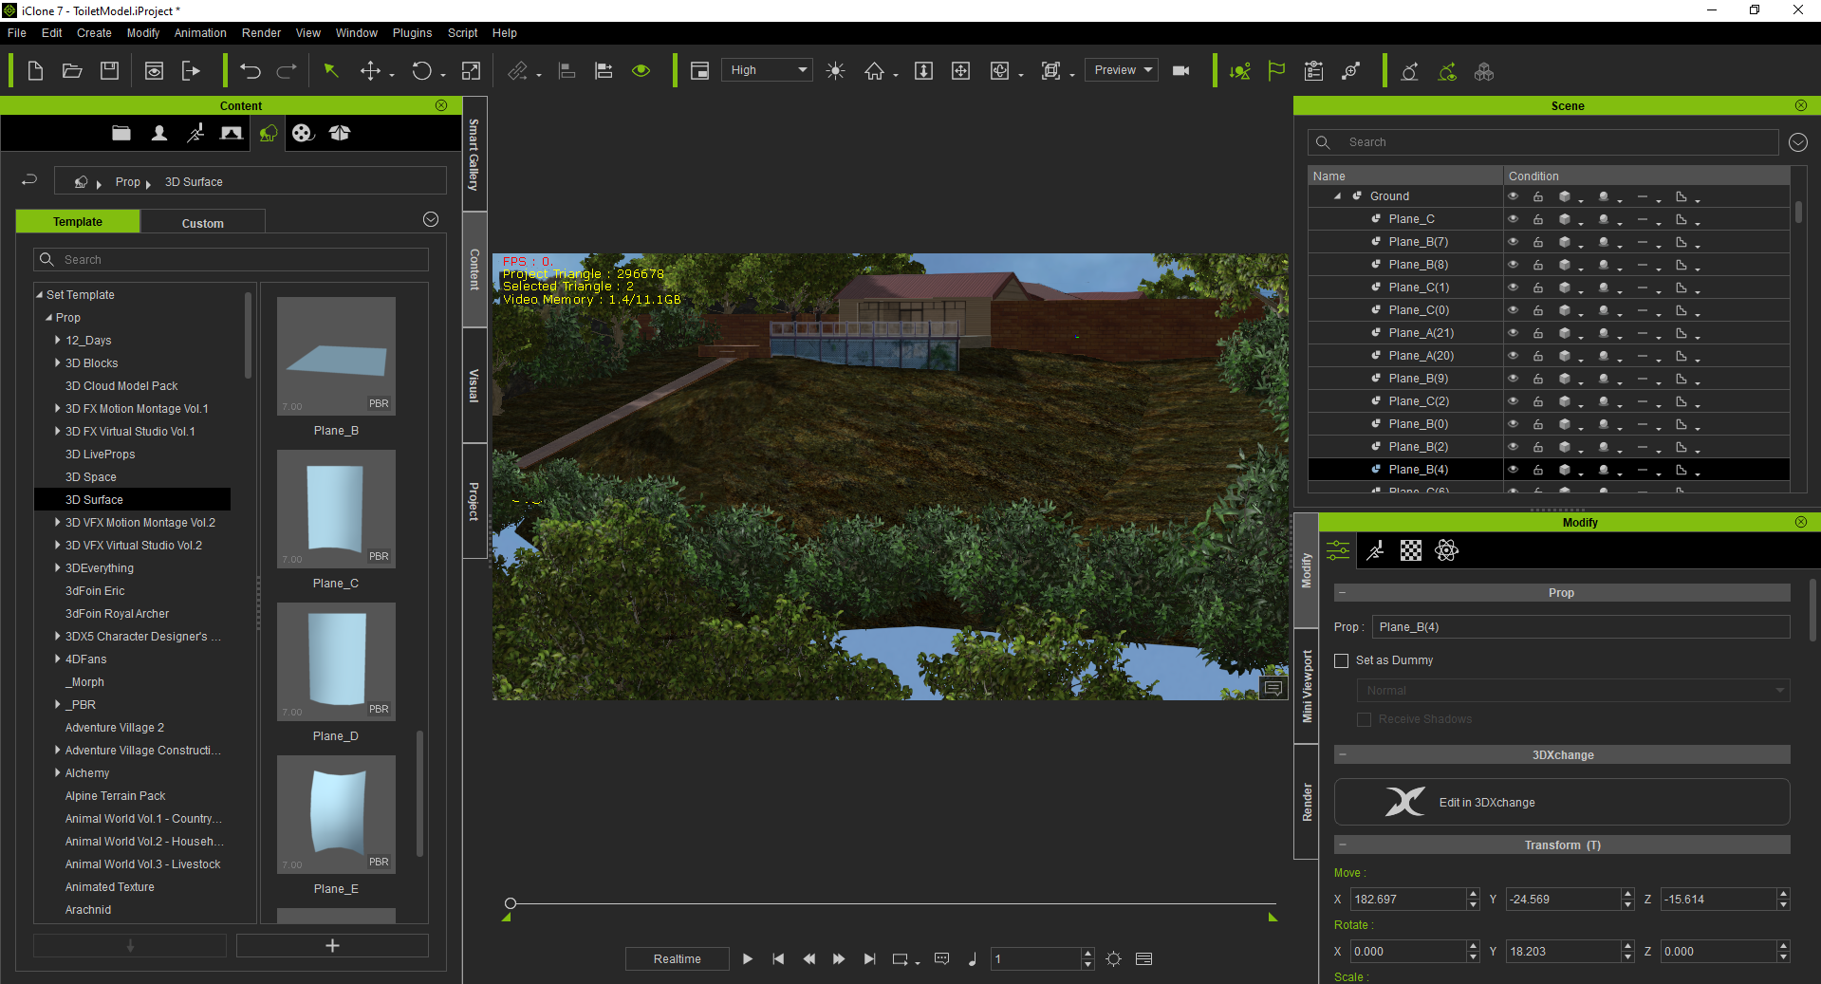
Task: Click the video camera record icon
Action: click(1181, 71)
